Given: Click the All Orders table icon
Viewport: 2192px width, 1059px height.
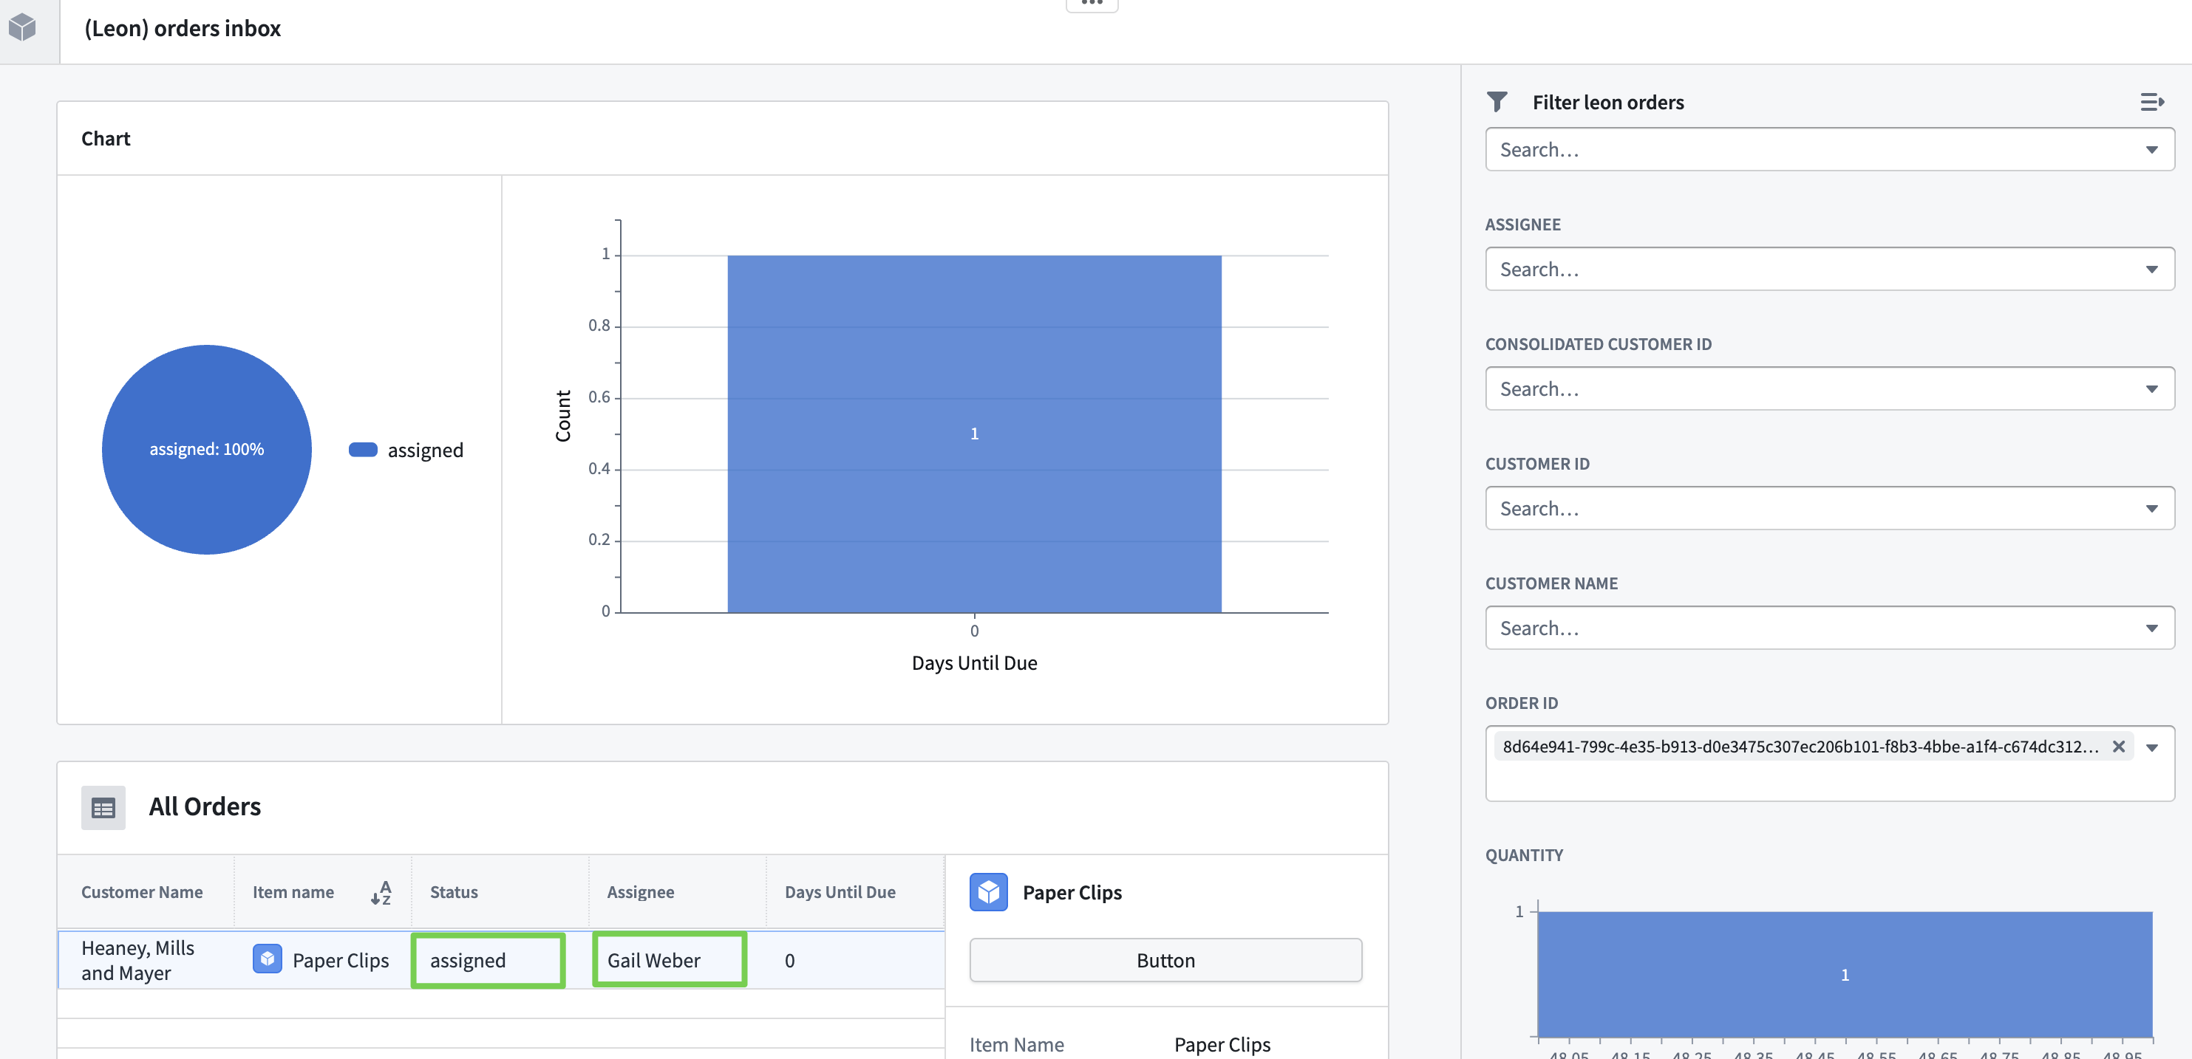Looking at the screenshot, I should coord(103,807).
